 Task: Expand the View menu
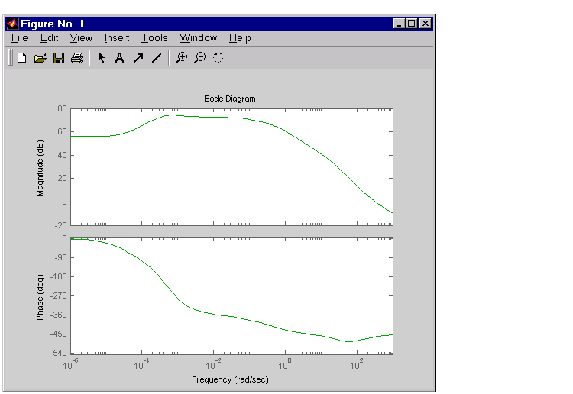tap(81, 37)
